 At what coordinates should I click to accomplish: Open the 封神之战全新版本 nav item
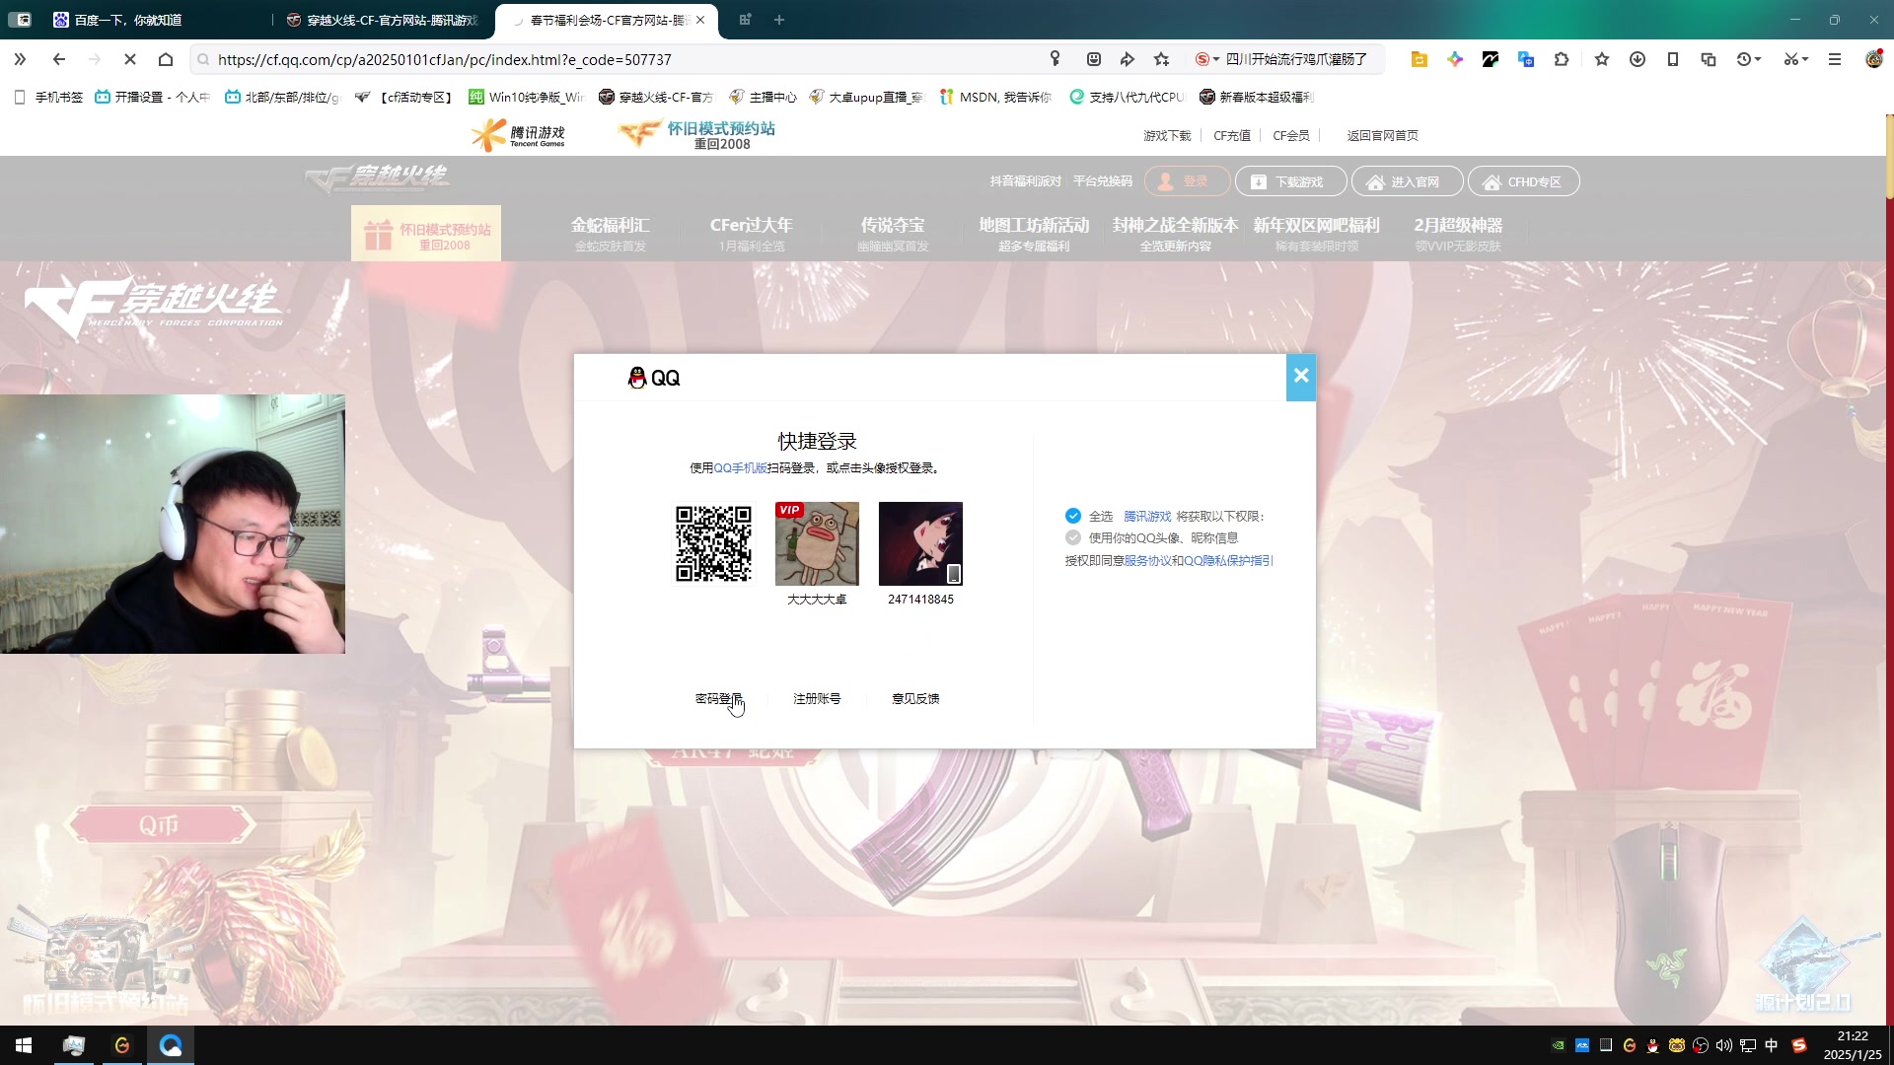tap(1175, 234)
